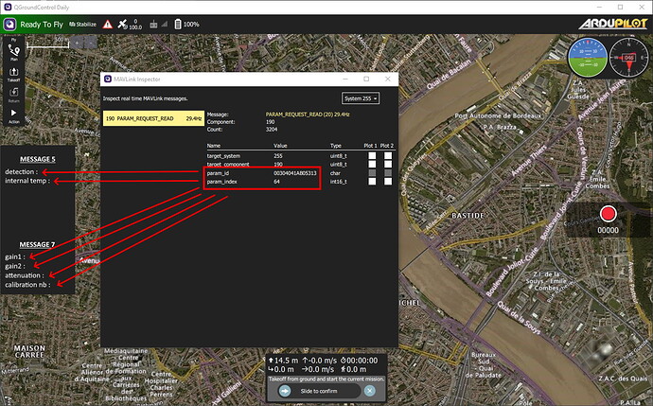This screenshot has width=653, height=406.
Task: Check Plot 2 box for param_index
Action: coord(388,182)
